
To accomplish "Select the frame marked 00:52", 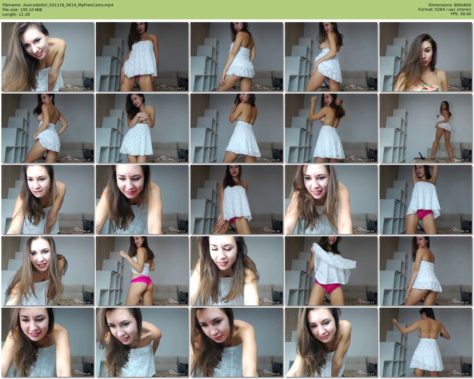I will [x=142, y=57].
